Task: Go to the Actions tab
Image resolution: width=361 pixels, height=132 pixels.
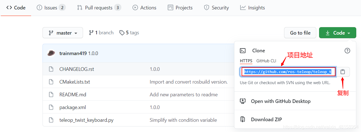Action: pyautogui.click(x=144, y=8)
